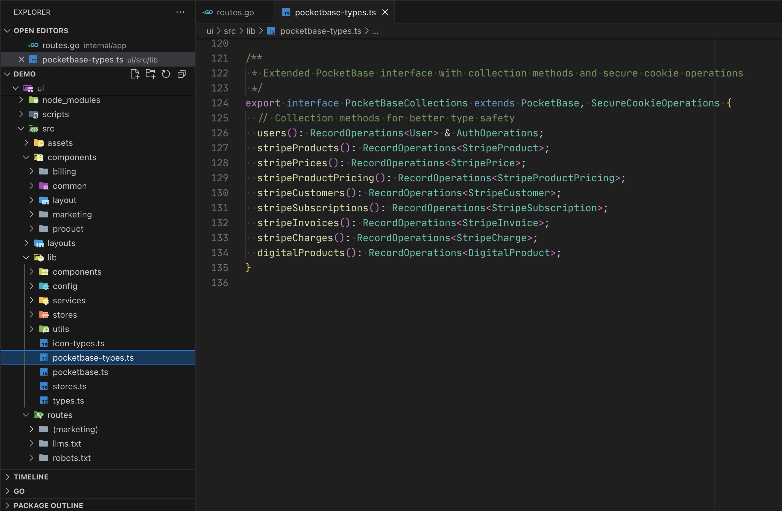Click the 'digitalProducts' method name
The width and height of the screenshot is (782, 511).
pyautogui.click(x=301, y=253)
